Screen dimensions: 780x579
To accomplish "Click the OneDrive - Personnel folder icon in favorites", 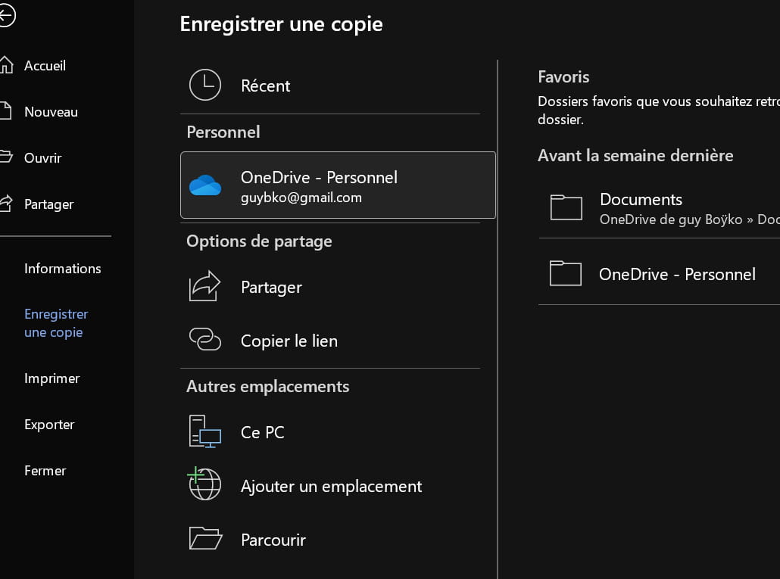I will (x=566, y=273).
